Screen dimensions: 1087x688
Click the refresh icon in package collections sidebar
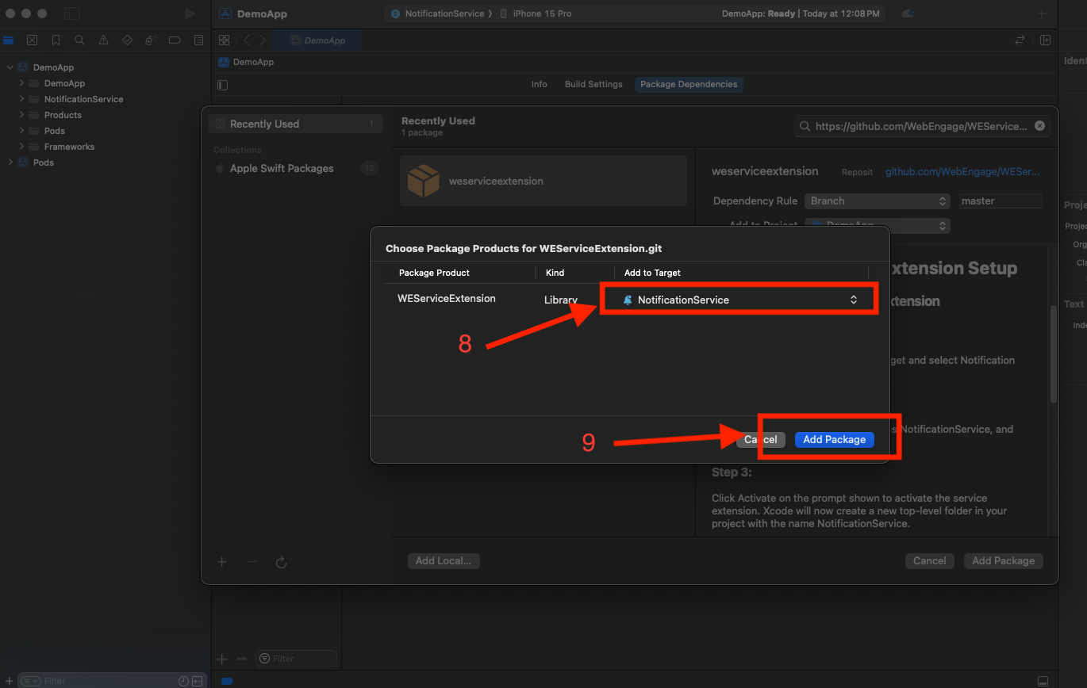tap(281, 562)
